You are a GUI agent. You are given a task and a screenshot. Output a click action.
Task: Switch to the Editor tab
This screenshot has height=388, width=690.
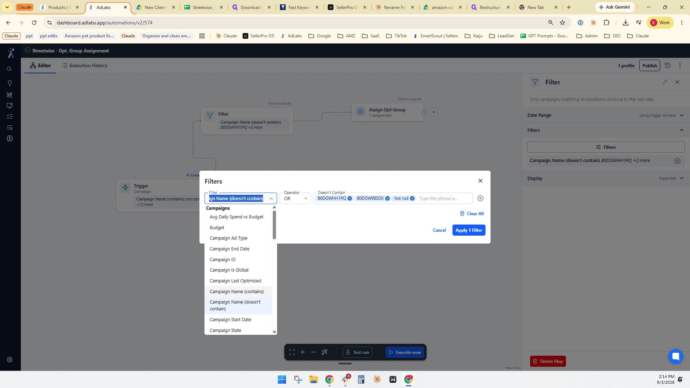point(40,66)
